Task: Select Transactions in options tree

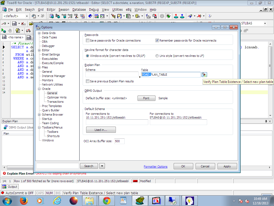Action: (55, 102)
